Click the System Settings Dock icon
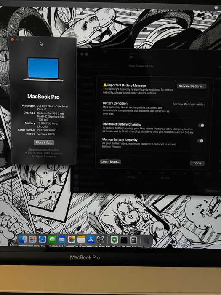Screen dimensions: 221x295 pos(100,239)
